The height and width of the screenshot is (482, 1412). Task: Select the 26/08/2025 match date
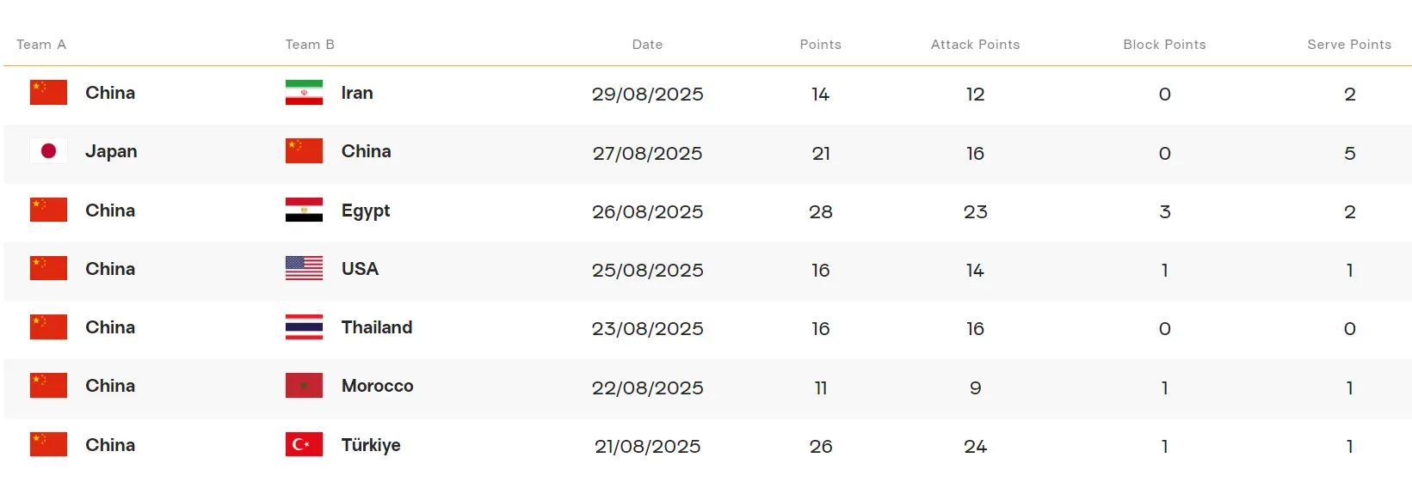pyautogui.click(x=647, y=211)
